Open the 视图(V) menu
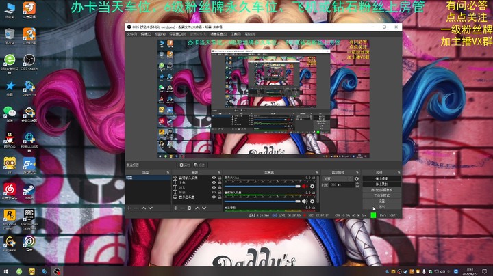This screenshot has width=493, height=276. click(160, 34)
